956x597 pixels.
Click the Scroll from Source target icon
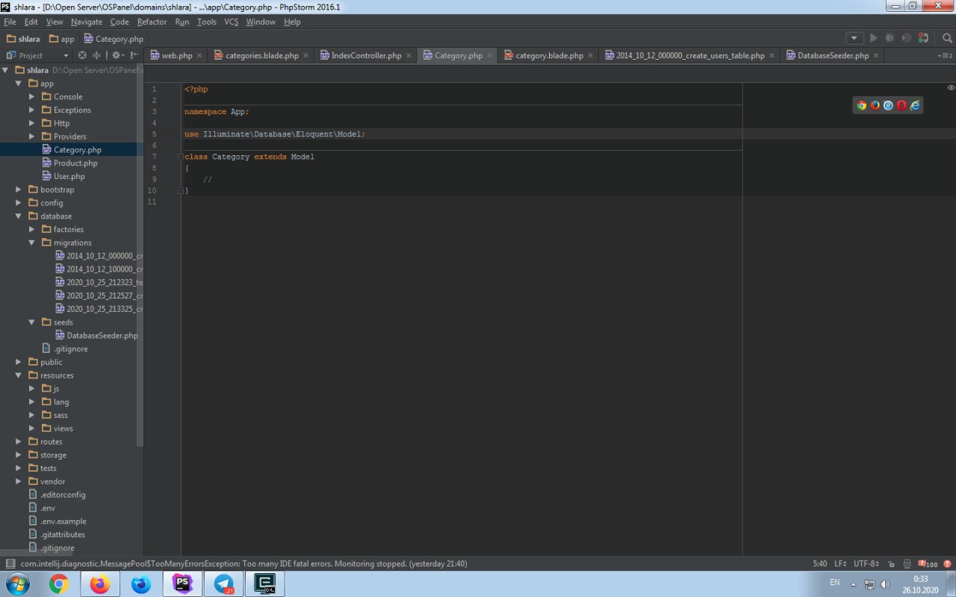coord(82,55)
